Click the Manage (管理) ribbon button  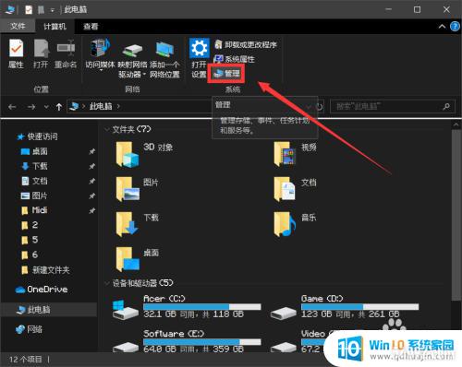pos(226,74)
